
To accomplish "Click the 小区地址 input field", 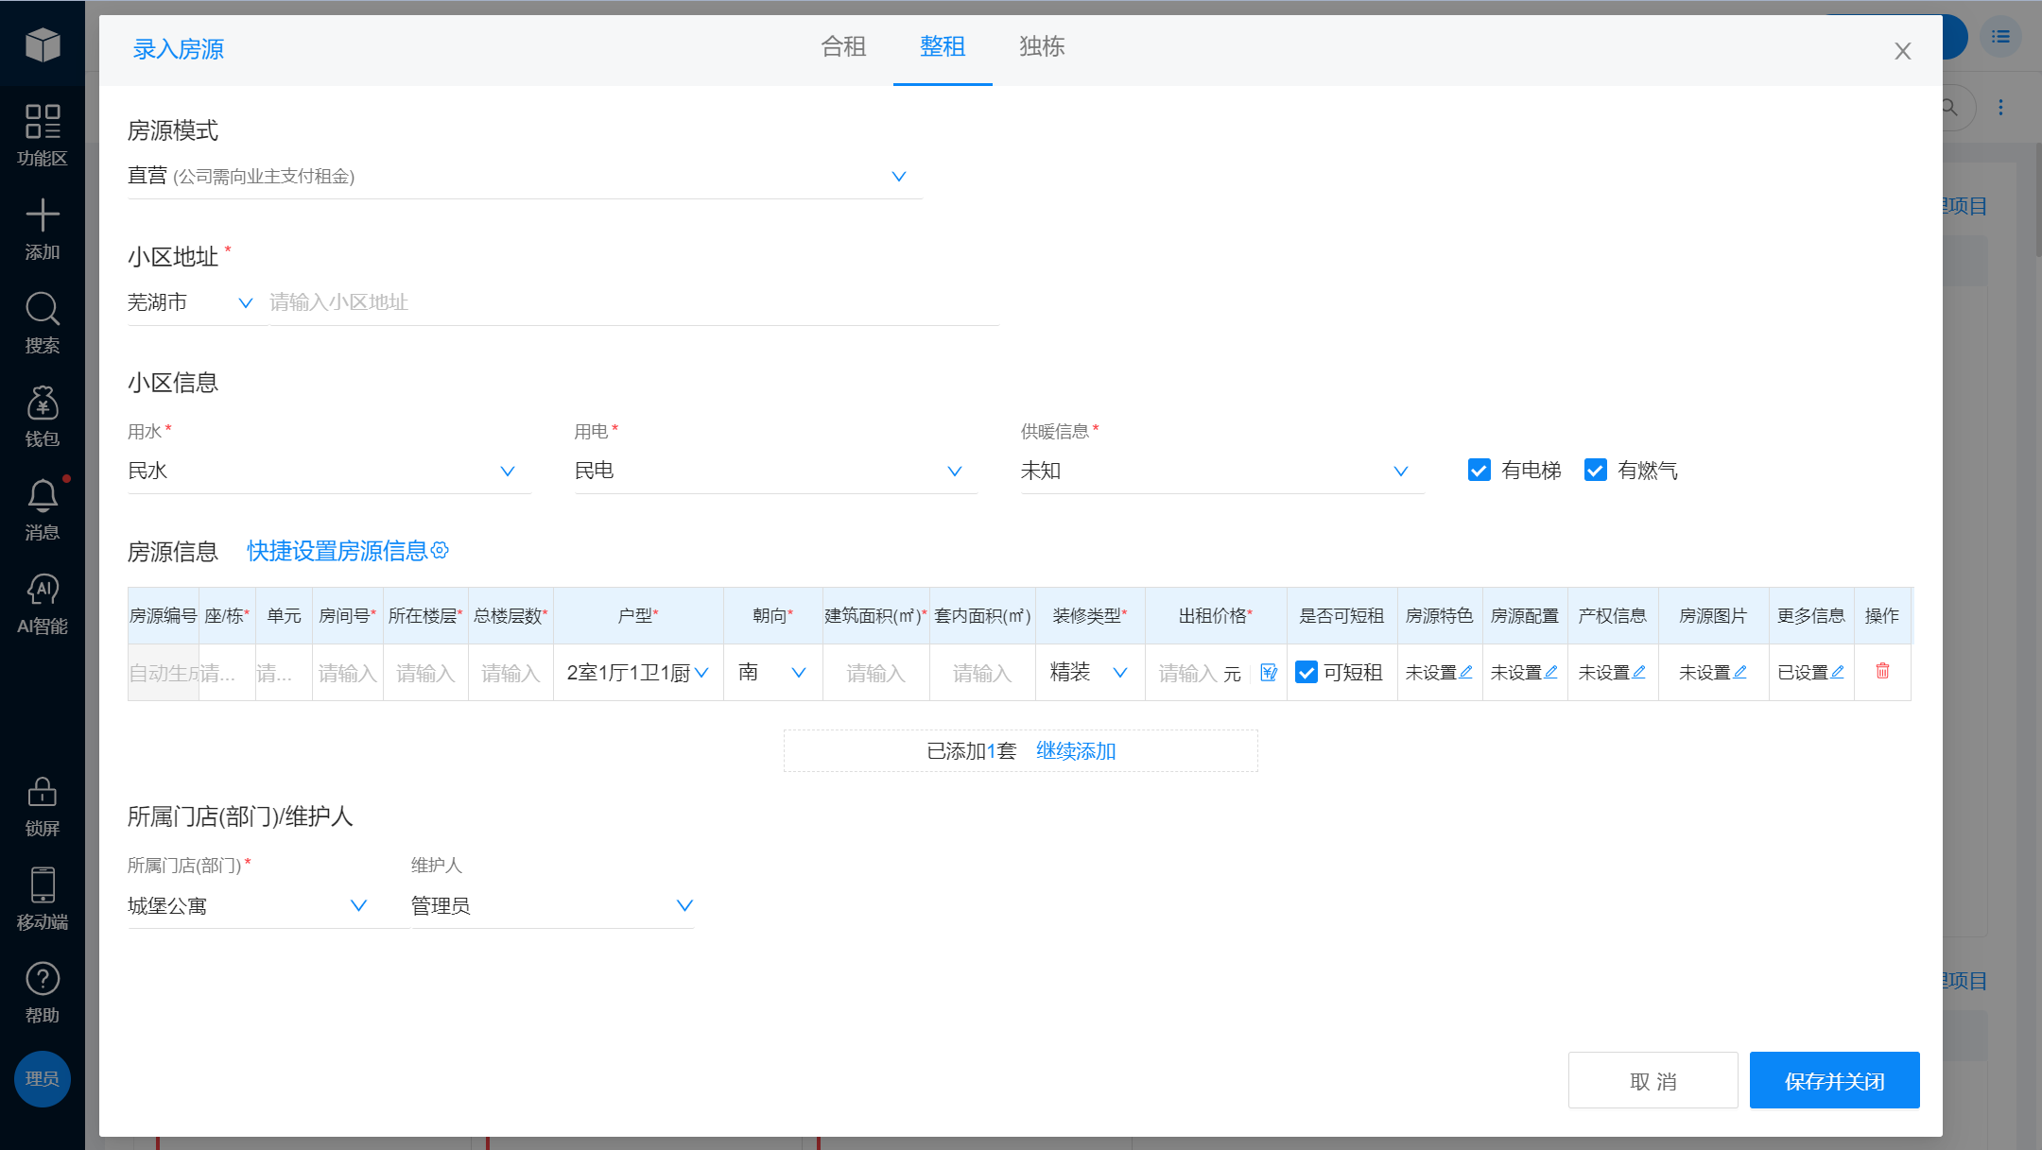I will click(x=633, y=302).
